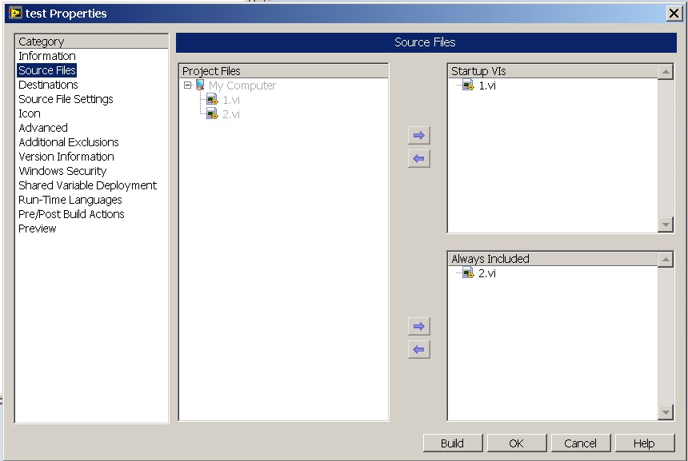Select the Source Files category

[x=47, y=70]
